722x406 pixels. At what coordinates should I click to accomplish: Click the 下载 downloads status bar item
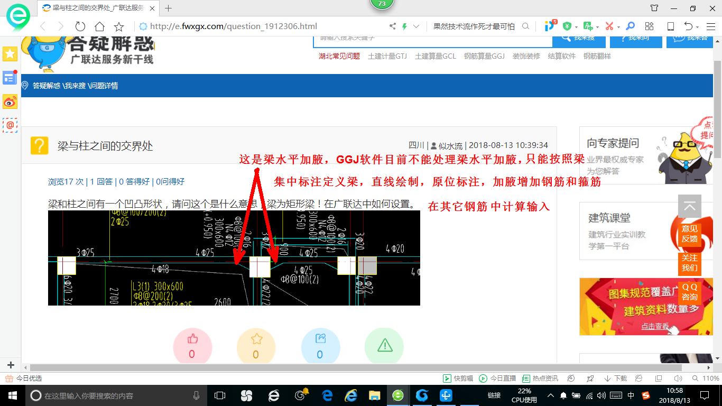click(615, 379)
